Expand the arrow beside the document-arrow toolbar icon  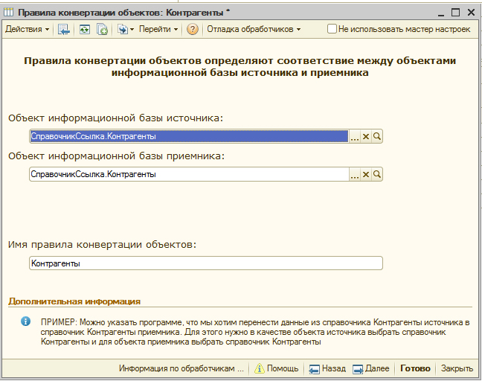click(132, 30)
